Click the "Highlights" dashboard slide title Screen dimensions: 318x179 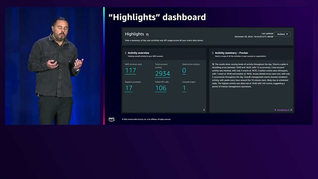(157, 17)
